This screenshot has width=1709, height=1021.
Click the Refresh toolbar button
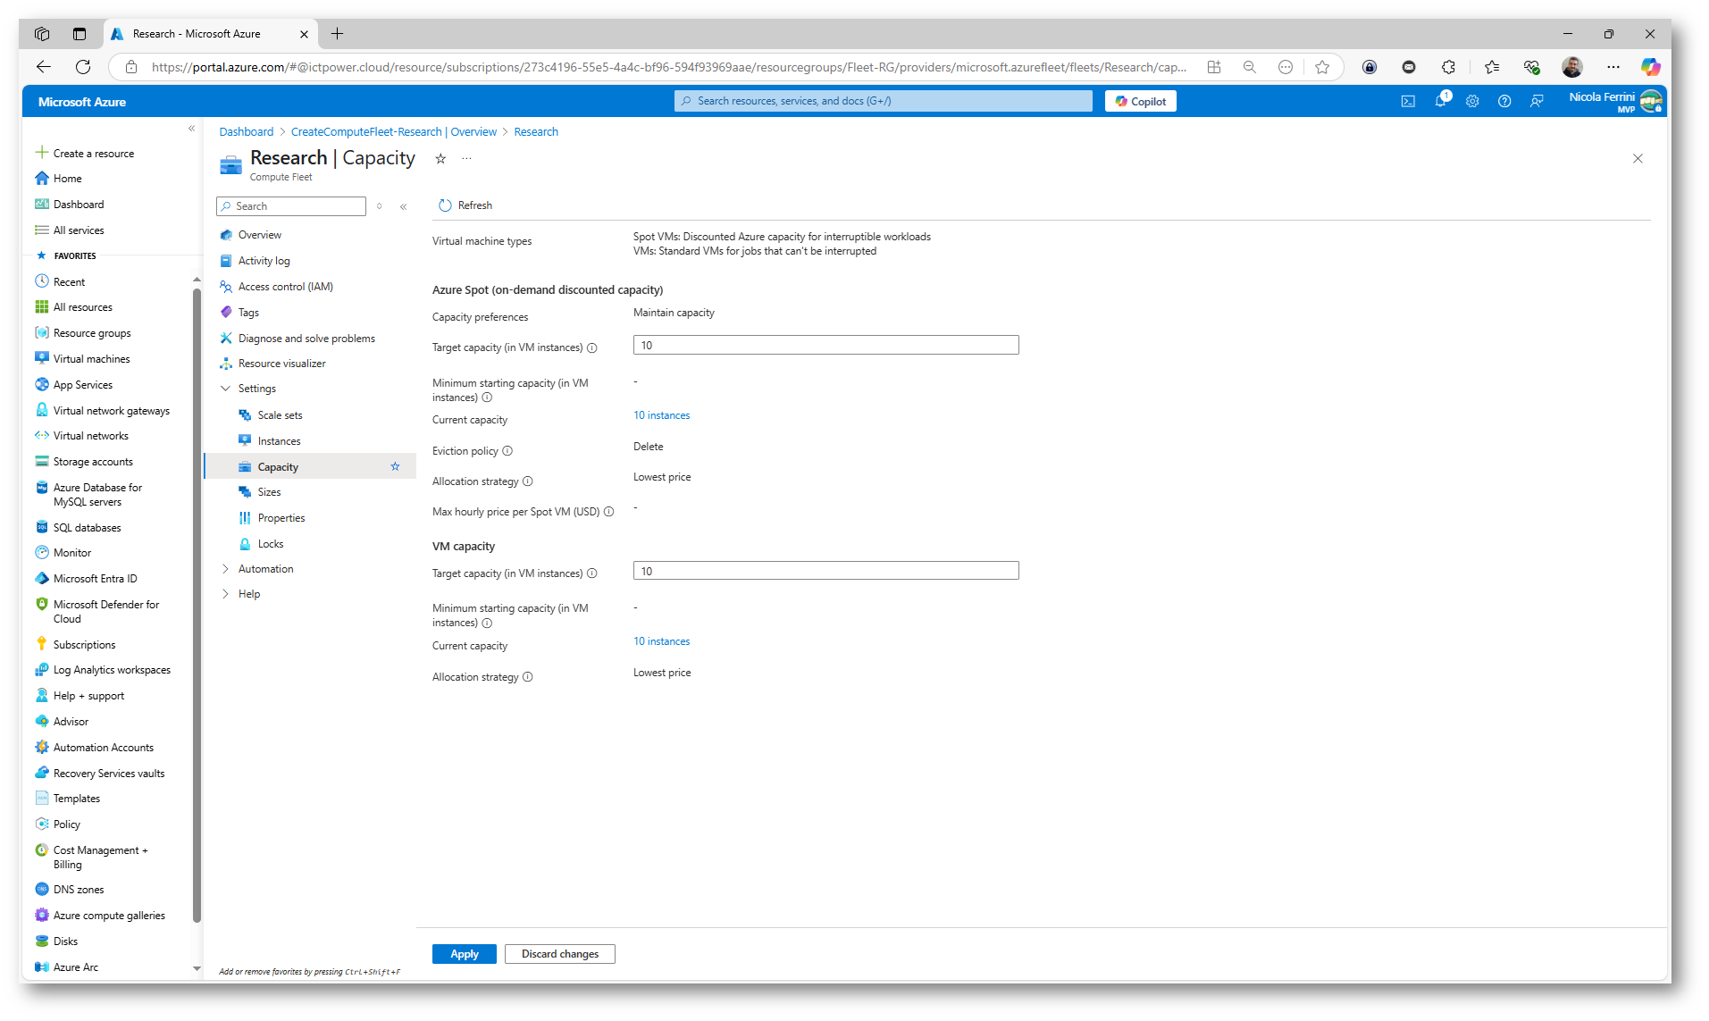[x=465, y=205]
